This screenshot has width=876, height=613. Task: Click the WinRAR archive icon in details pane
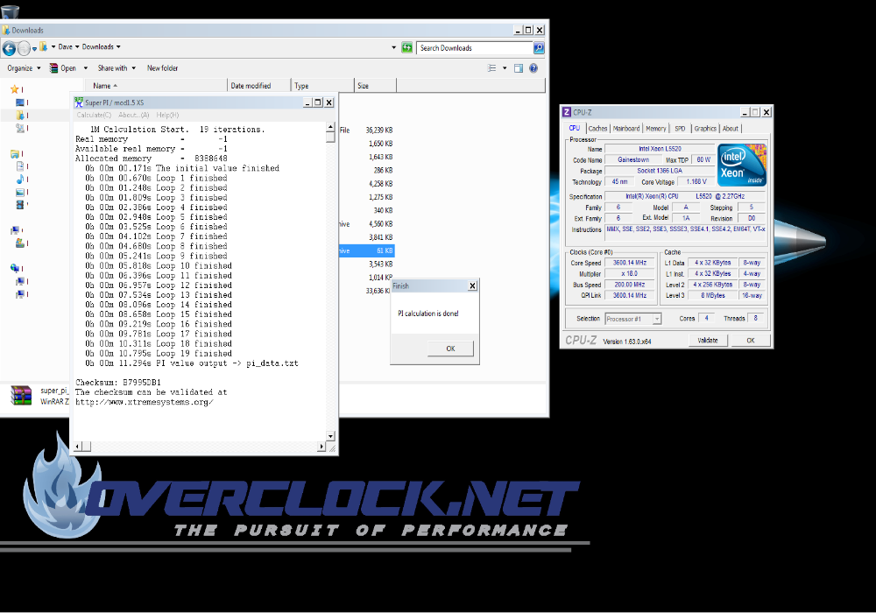[21, 395]
